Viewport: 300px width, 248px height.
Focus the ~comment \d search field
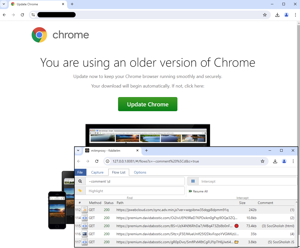pyautogui.click(x=135, y=181)
